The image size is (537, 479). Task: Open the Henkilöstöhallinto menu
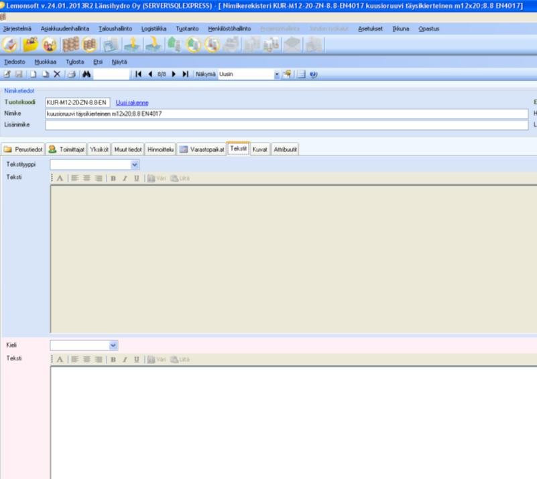[229, 29]
